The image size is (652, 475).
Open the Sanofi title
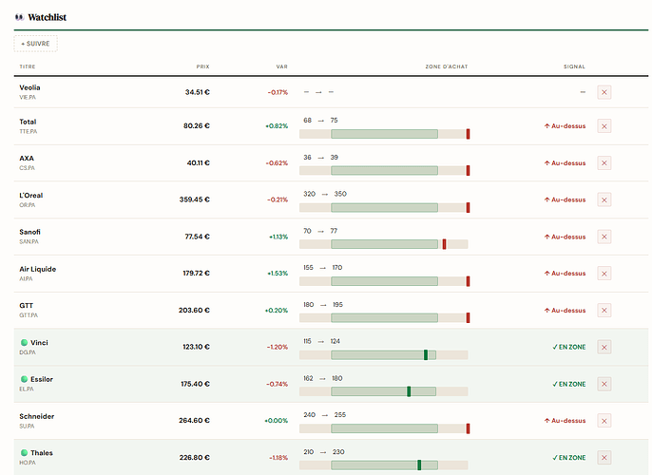pos(30,232)
